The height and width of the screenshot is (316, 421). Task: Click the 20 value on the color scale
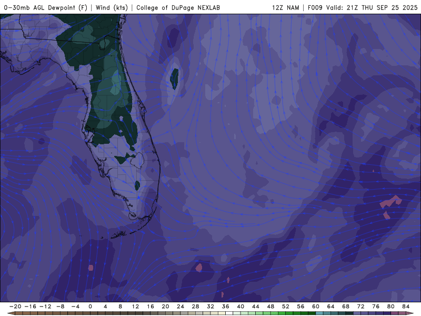point(165,307)
